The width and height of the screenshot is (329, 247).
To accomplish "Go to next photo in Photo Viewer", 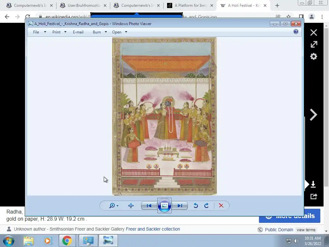I will click(x=180, y=206).
